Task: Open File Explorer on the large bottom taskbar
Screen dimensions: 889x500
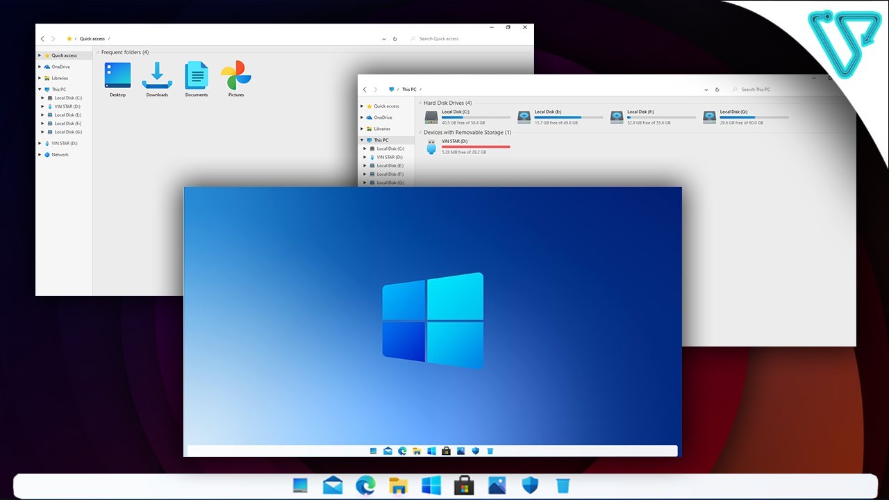Action: tap(398, 485)
